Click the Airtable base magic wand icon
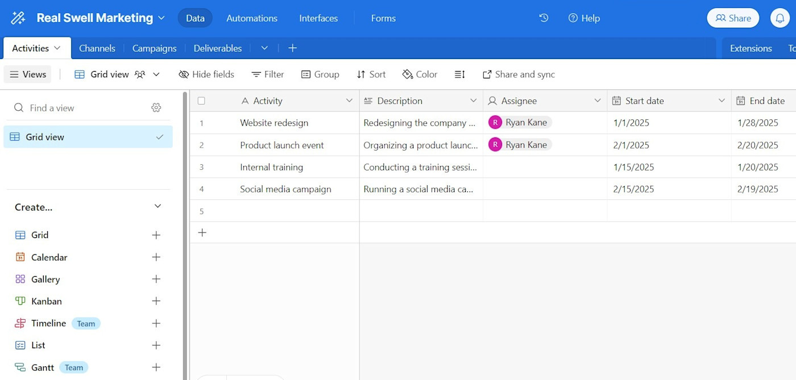The image size is (796, 380). [x=18, y=18]
